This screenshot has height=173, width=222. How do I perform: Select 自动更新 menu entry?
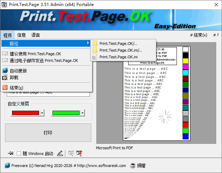[x=46, y=71]
